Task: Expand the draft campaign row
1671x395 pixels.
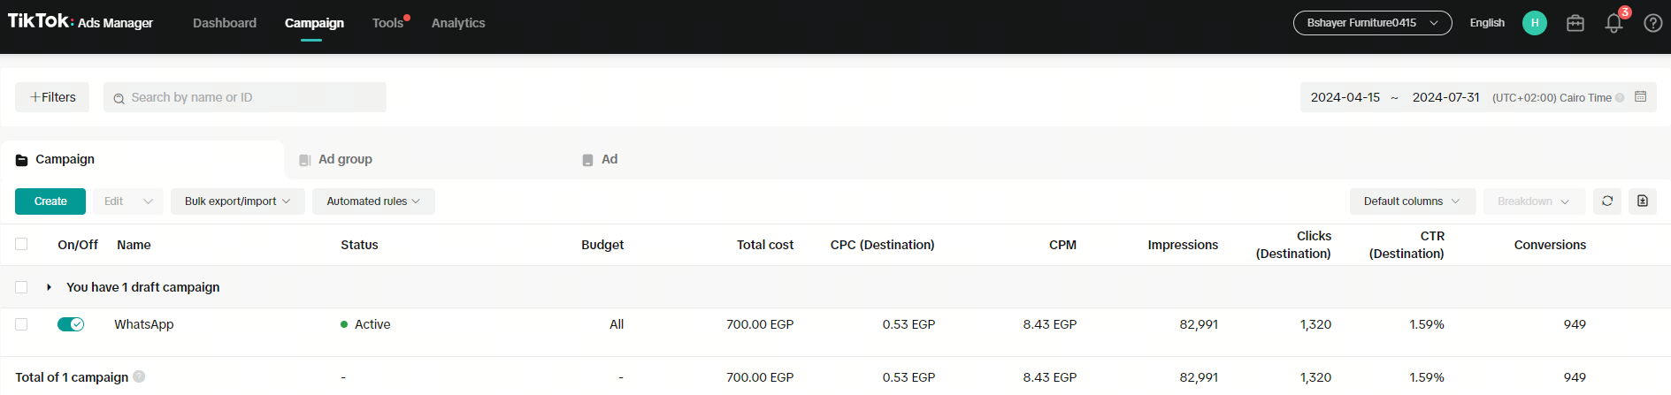Action: pyautogui.click(x=49, y=287)
